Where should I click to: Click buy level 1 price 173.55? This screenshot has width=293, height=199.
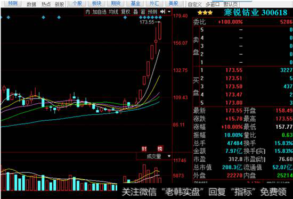[x=234, y=70]
